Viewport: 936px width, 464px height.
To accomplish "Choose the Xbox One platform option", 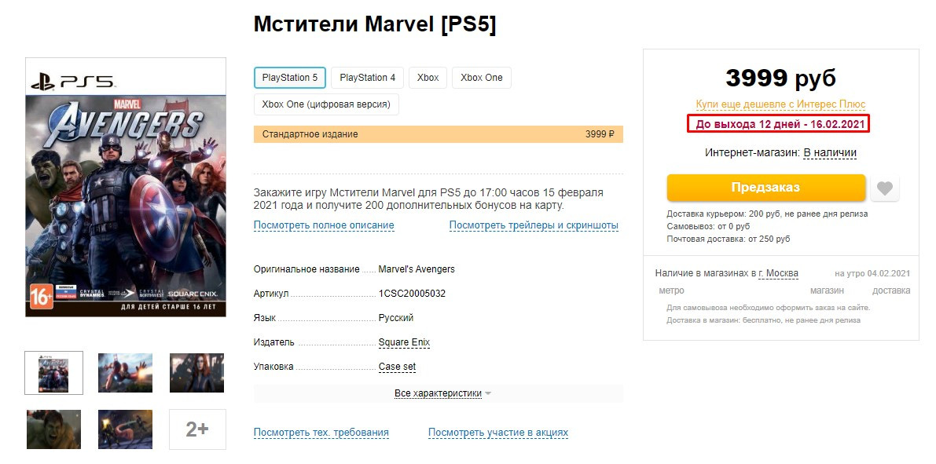I will [482, 78].
